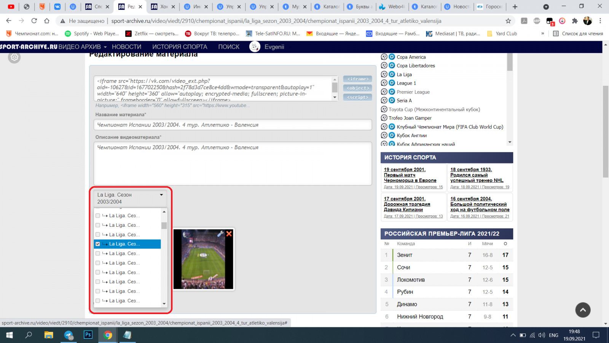Uncheck the highlighted La Liga season checkbox
Image resolution: width=609 pixels, height=343 pixels.
click(98, 244)
